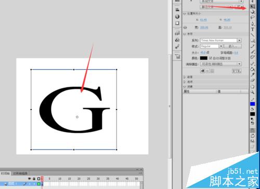
Task: Select the Brush tool
Action: coord(253,52)
